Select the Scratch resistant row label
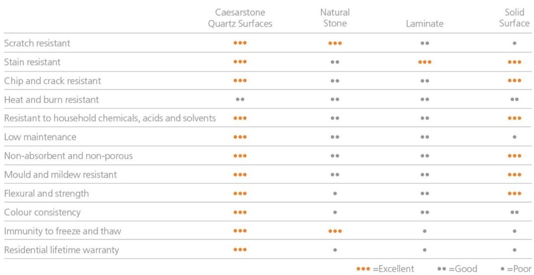This screenshot has height=275, width=534. point(37,43)
